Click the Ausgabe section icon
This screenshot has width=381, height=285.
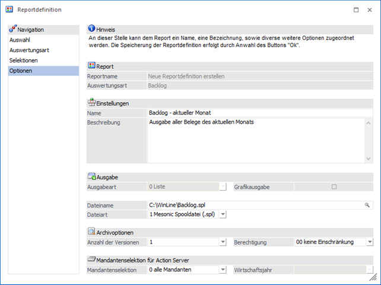coord(91,177)
